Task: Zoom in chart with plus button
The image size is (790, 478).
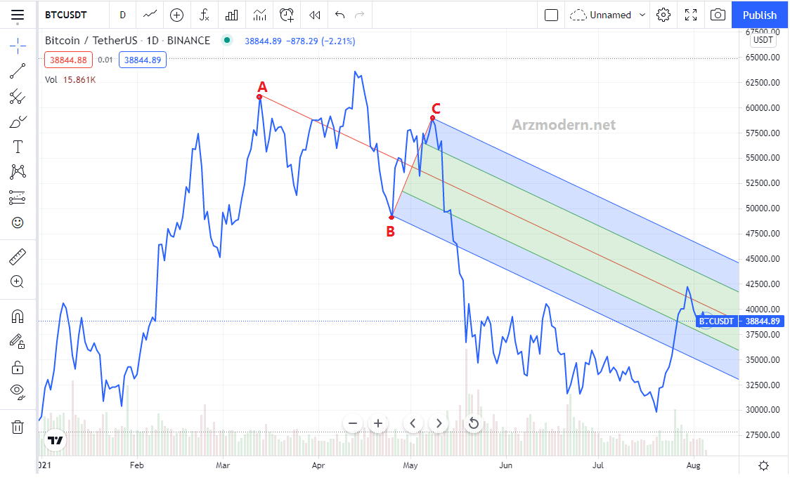Action: [378, 423]
